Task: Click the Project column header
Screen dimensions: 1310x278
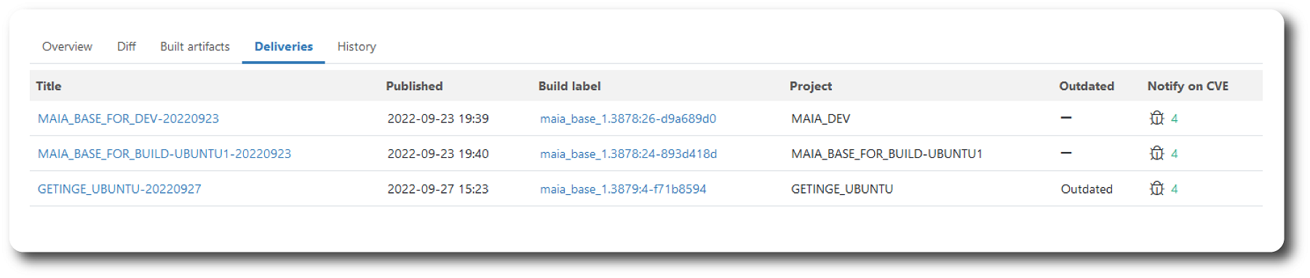Action: point(811,86)
